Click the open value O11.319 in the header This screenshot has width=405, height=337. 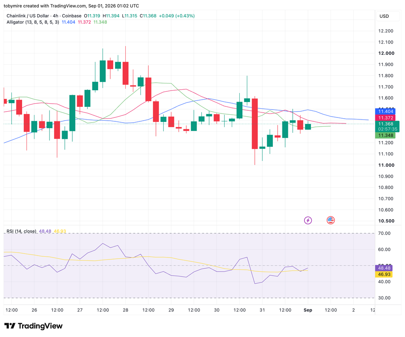click(92, 16)
